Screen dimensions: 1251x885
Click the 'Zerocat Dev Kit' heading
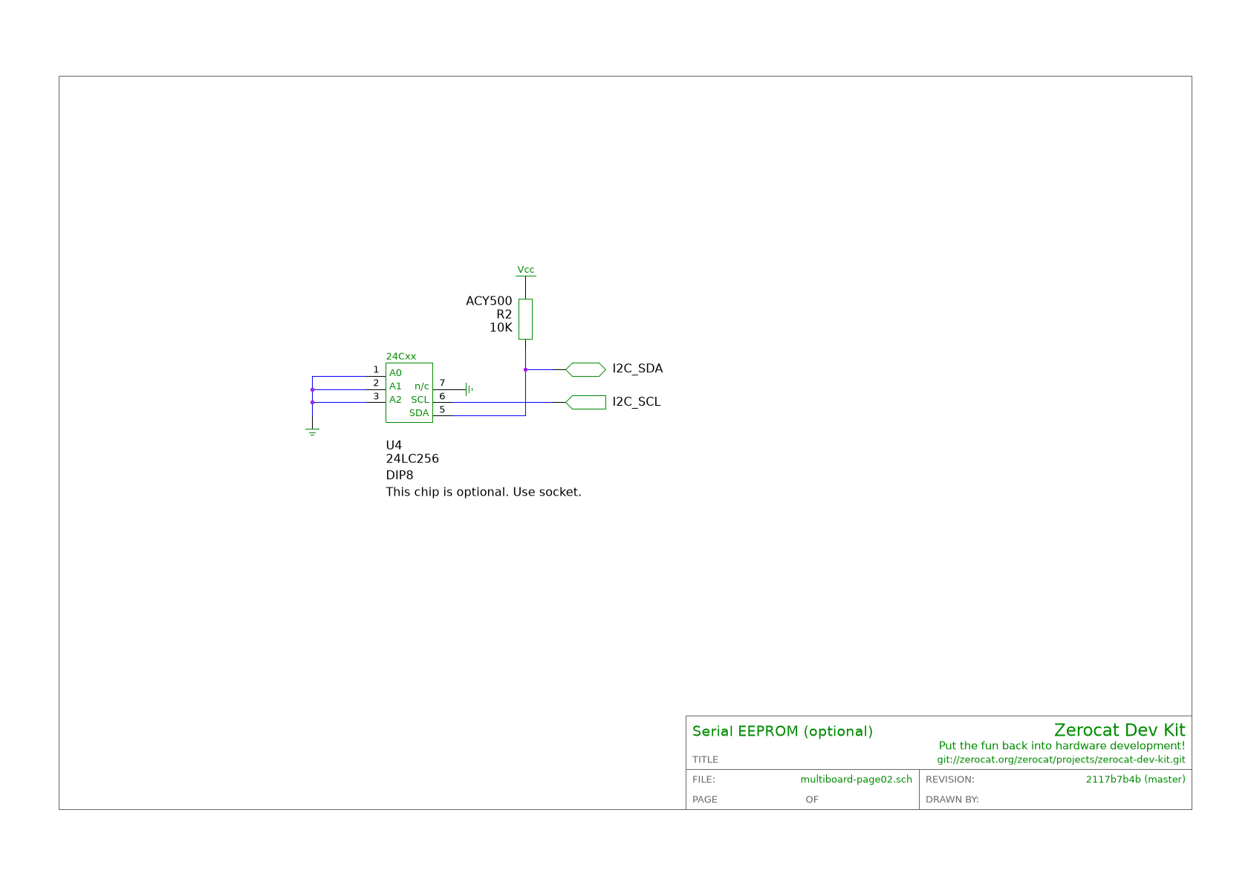coord(1120,730)
